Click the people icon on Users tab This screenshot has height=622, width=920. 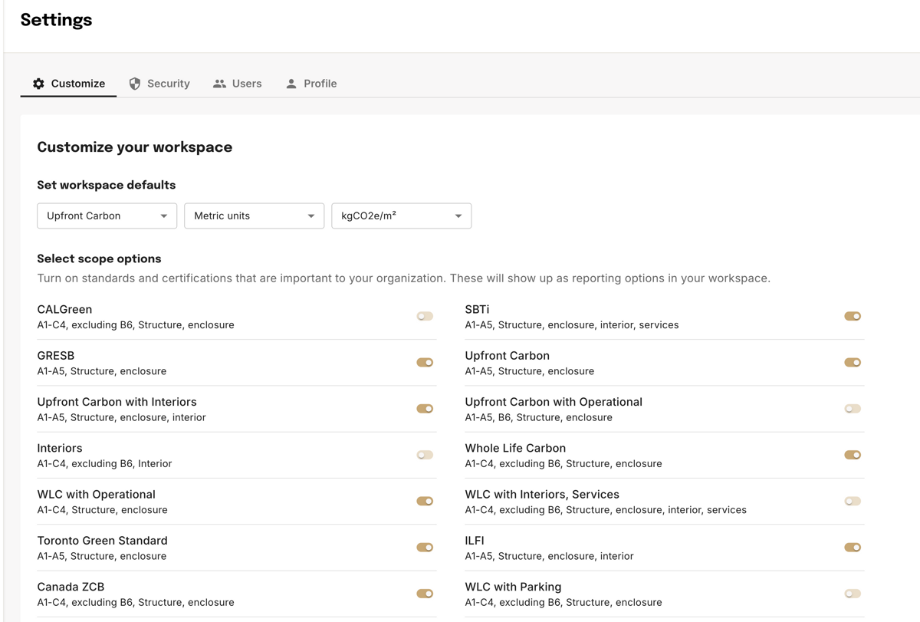pyautogui.click(x=219, y=84)
